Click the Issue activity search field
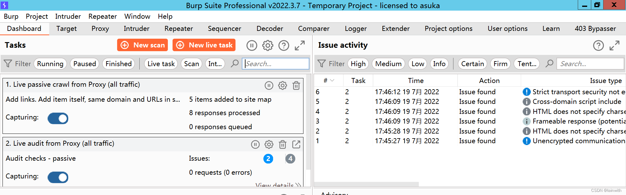 590,64
